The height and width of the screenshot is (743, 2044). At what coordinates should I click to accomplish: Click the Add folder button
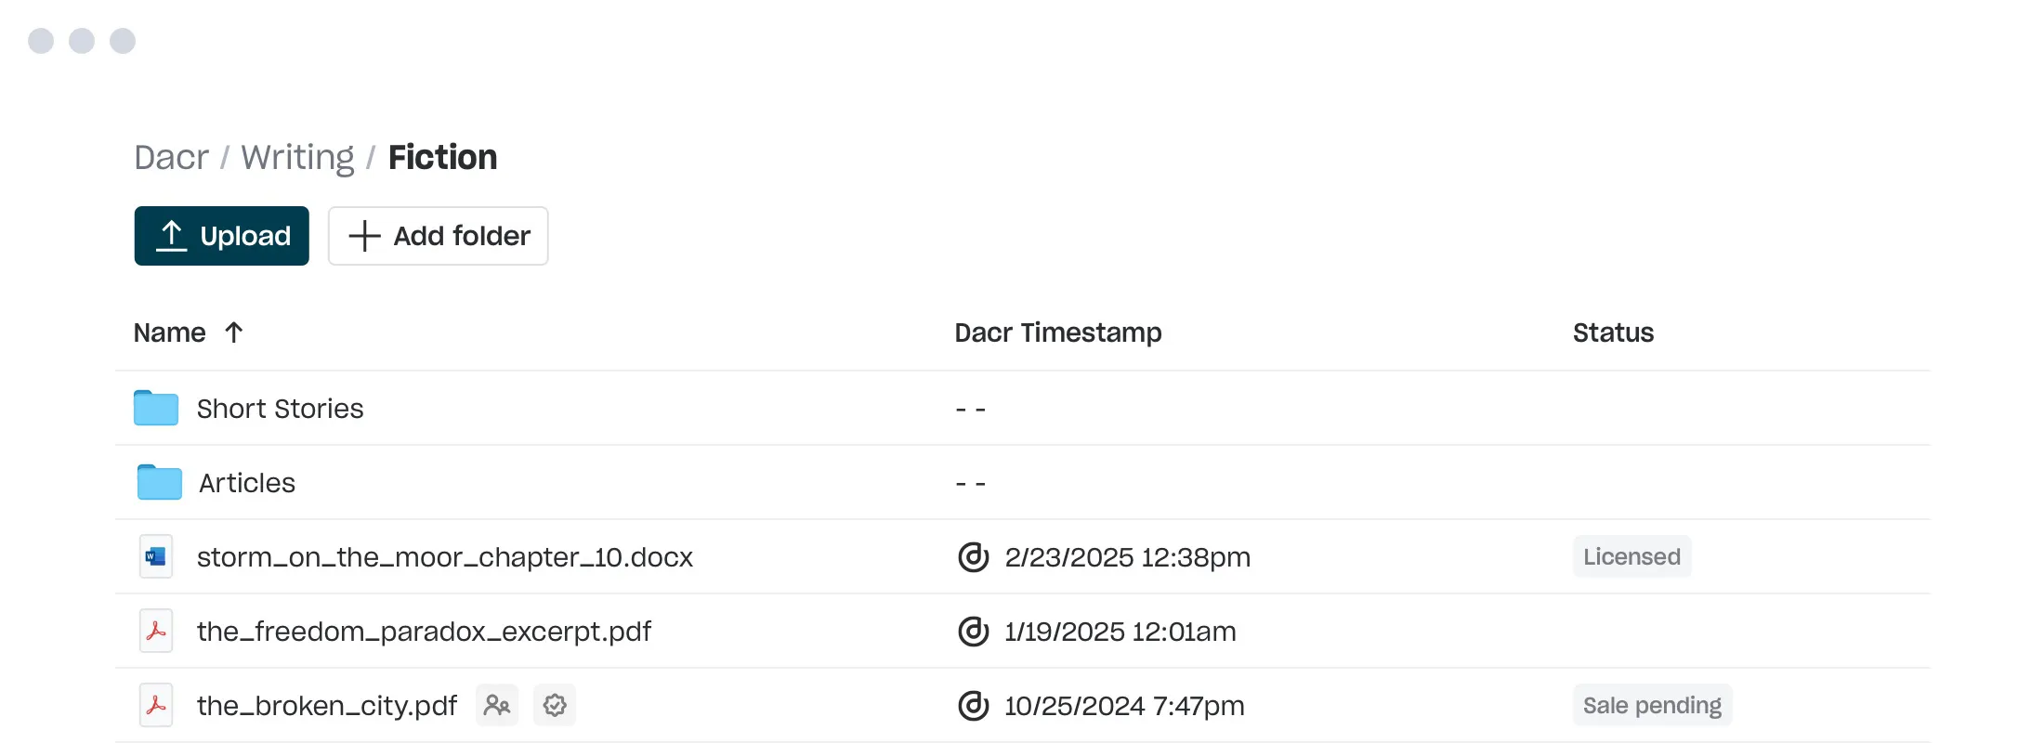point(439,236)
